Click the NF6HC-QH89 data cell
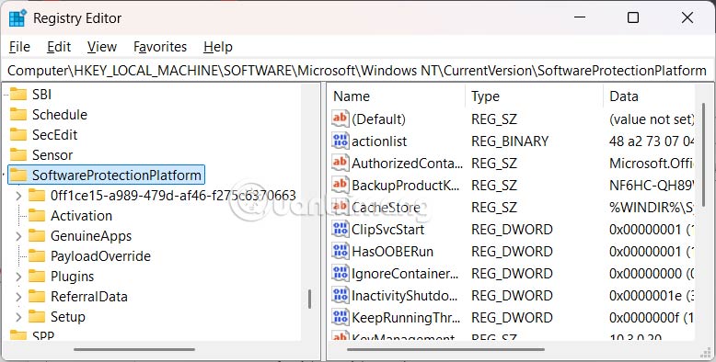The height and width of the screenshot is (362, 716). 652,185
